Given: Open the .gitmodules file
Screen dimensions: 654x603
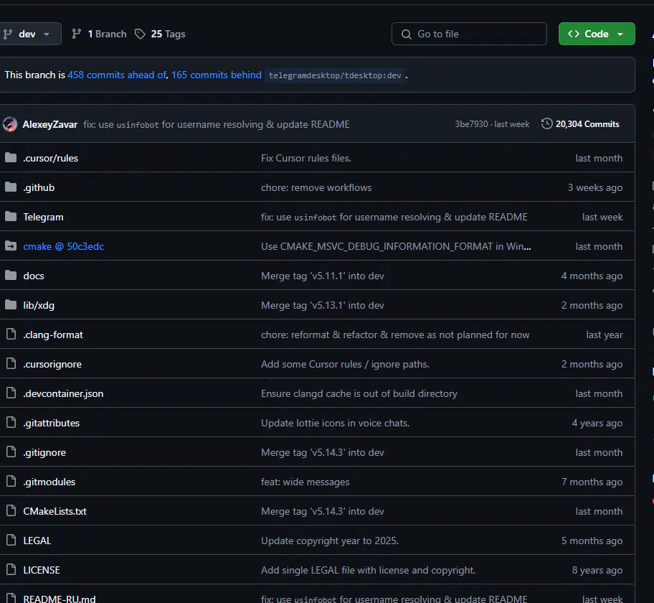Looking at the screenshot, I should click(x=49, y=482).
